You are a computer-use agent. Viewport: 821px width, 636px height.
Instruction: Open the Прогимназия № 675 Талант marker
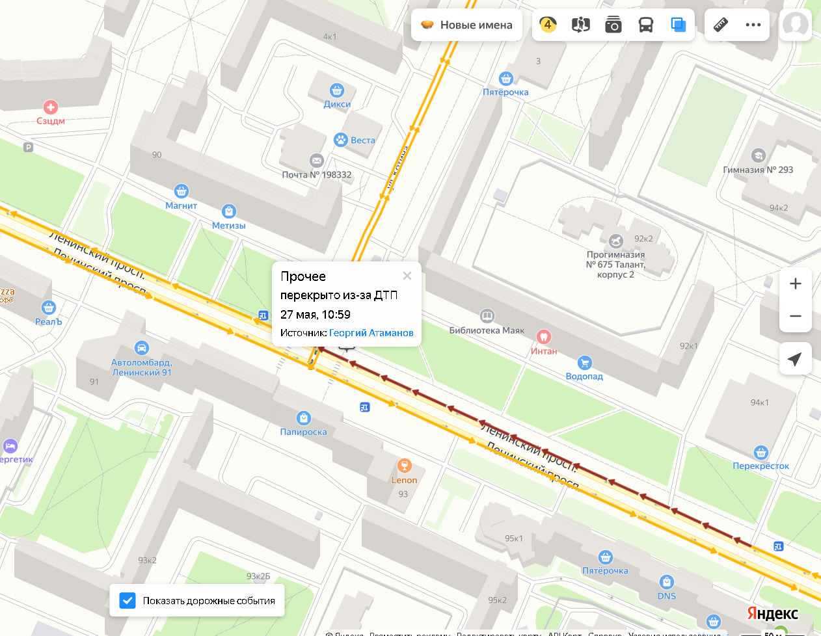[x=616, y=241]
